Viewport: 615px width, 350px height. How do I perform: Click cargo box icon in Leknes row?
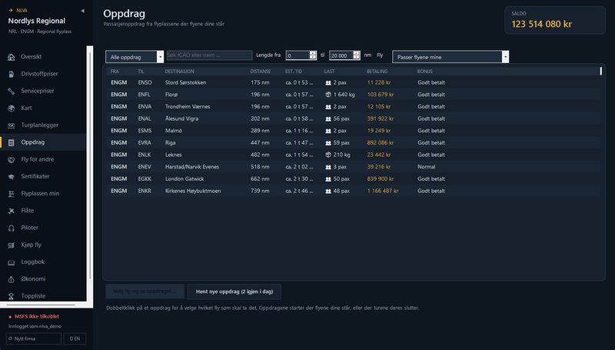(328, 155)
